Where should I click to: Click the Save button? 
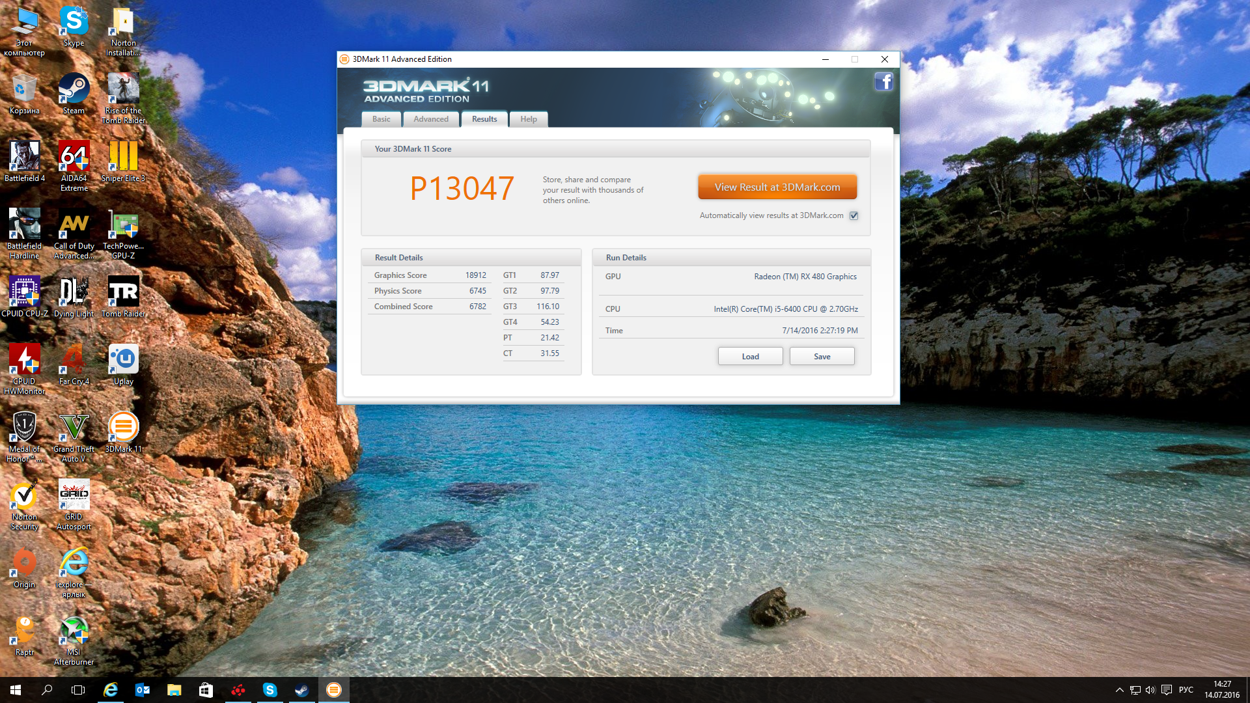coord(822,357)
